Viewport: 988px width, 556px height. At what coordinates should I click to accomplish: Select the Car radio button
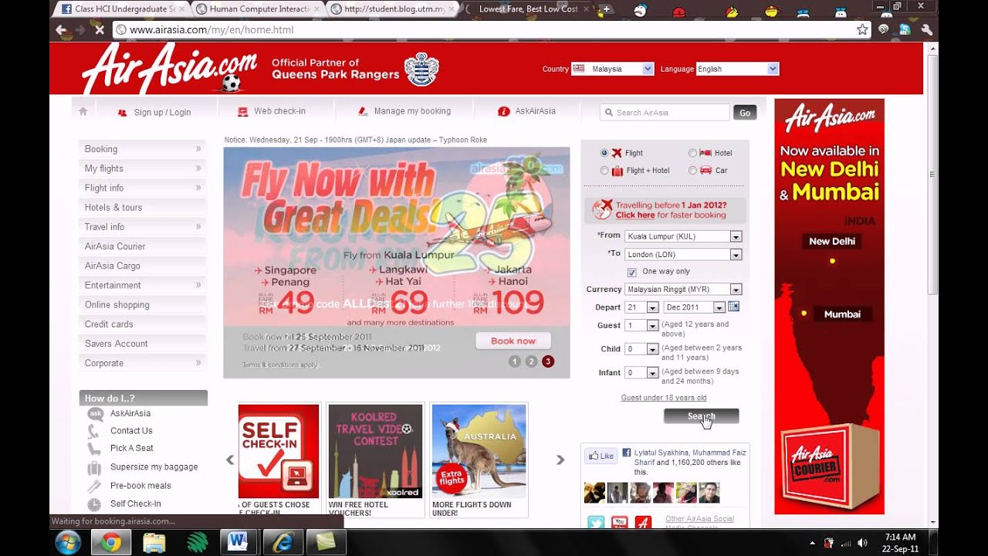pos(692,171)
